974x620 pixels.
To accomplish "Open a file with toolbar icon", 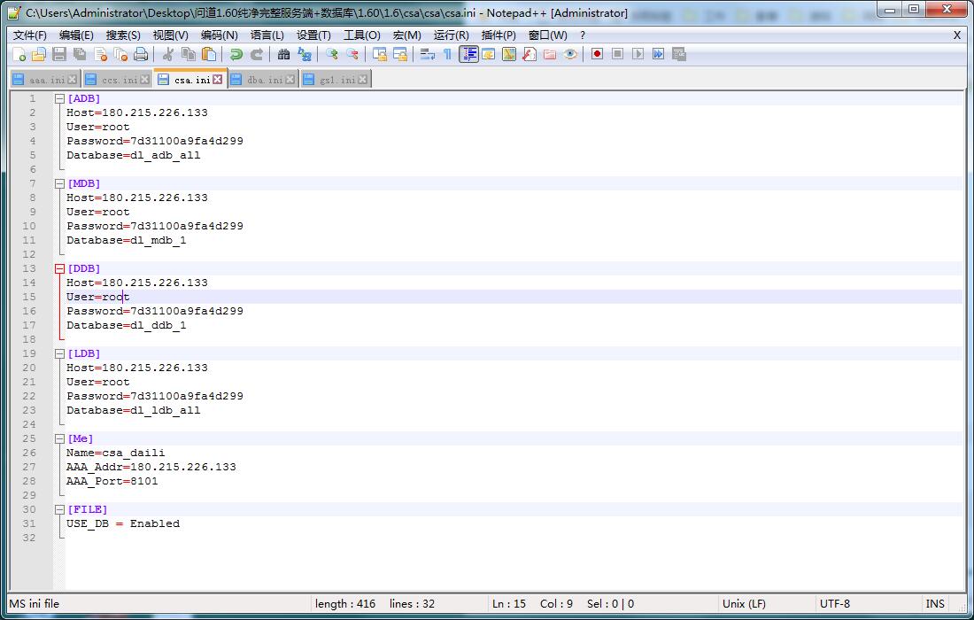I will (x=38, y=55).
